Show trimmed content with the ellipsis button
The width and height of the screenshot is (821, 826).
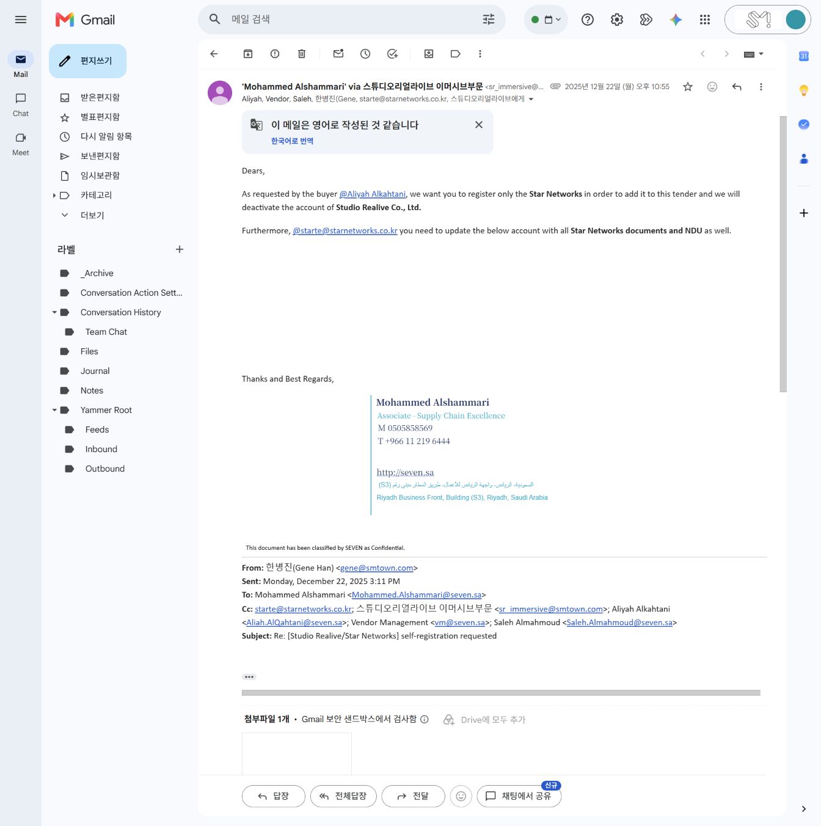(249, 677)
